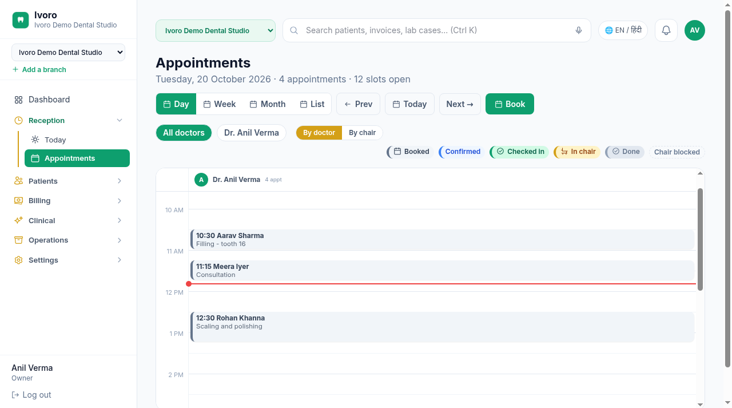Click the Ivoro tooth logo icon
Image resolution: width=732 pixels, height=408 pixels.
point(21,20)
